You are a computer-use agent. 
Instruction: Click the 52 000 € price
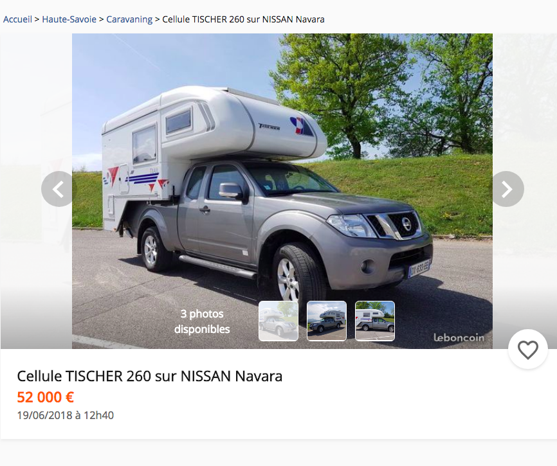(46, 397)
